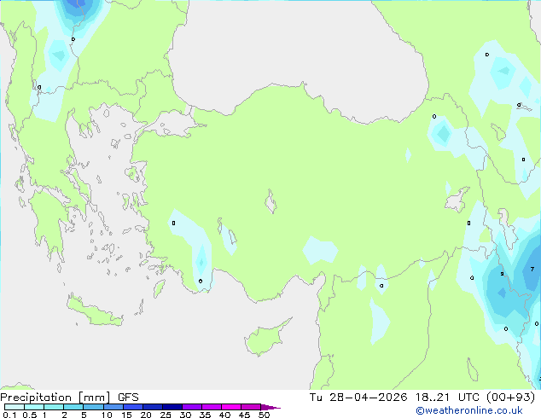Click the '10' legend value label

point(107,415)
